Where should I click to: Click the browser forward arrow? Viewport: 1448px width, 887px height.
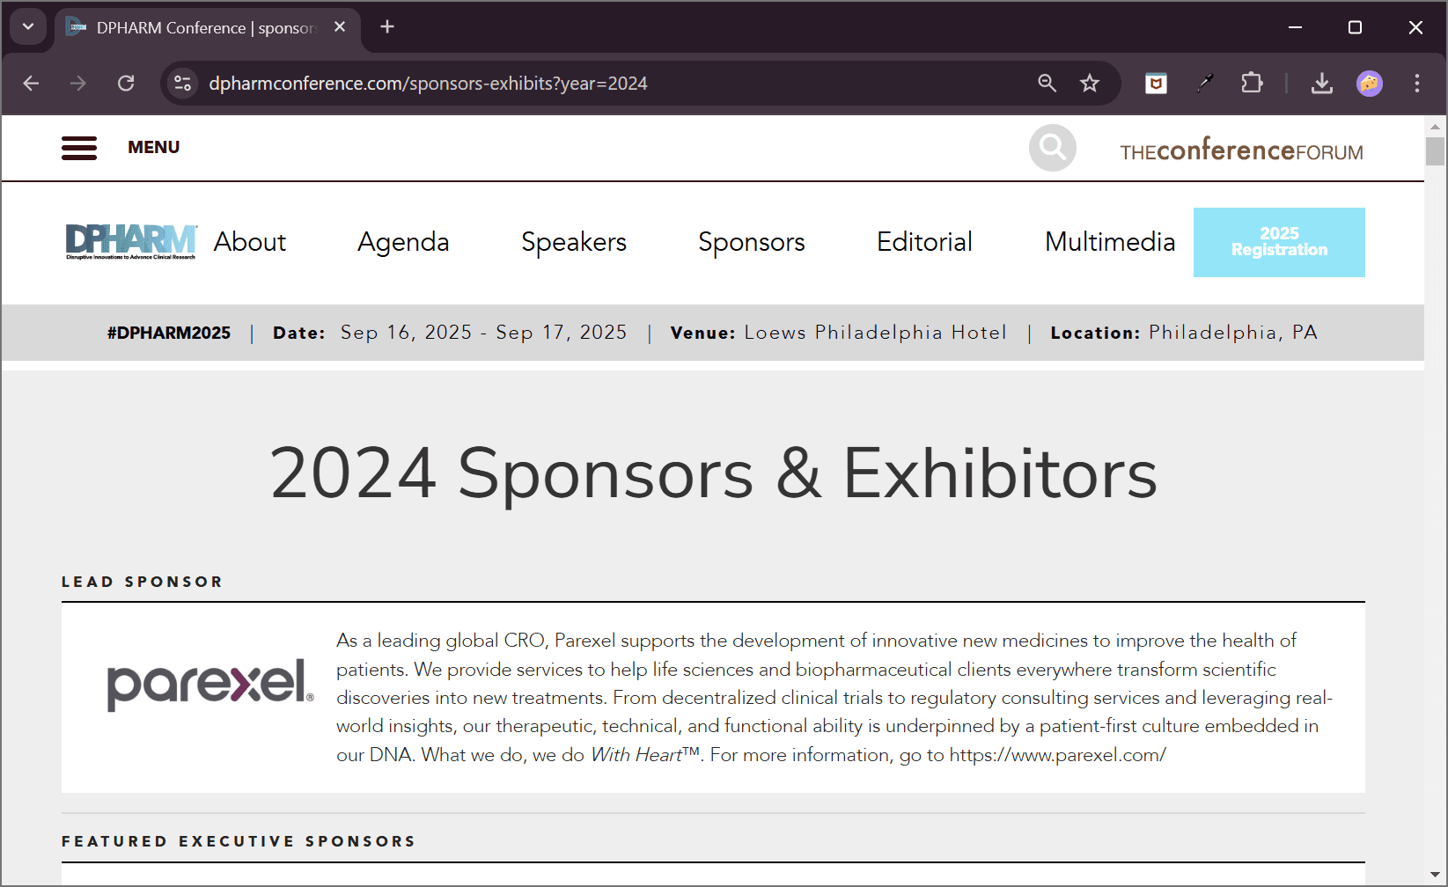78,84
